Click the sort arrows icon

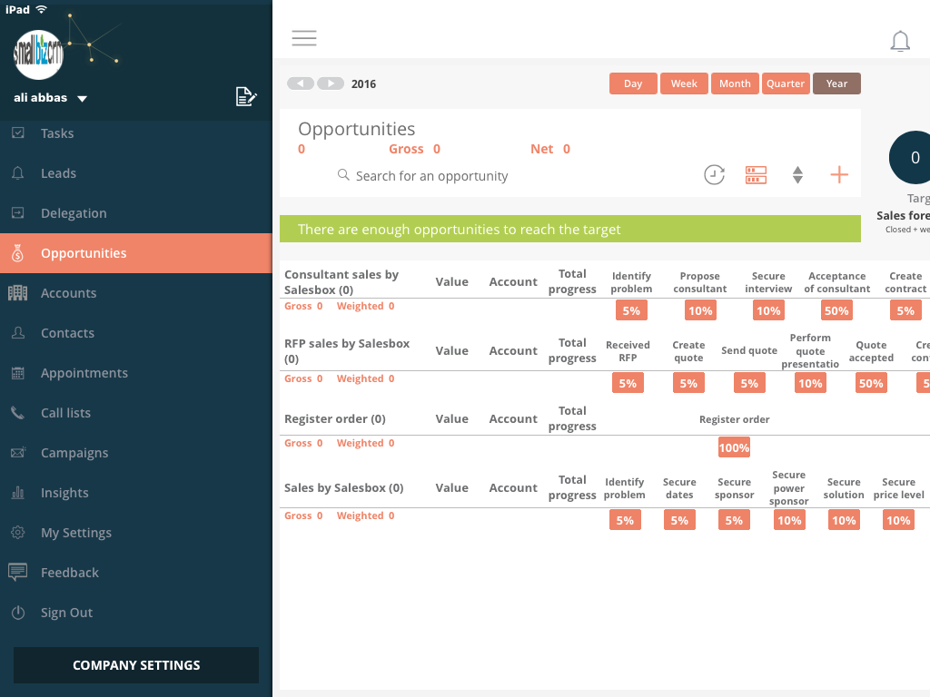pos(797,175)
